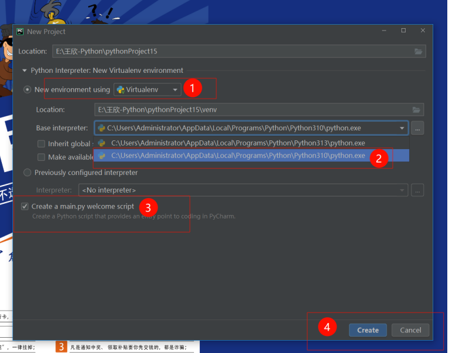Click the 'Base interpreter:' label
The image size is (462, 353).
(62, 128)
